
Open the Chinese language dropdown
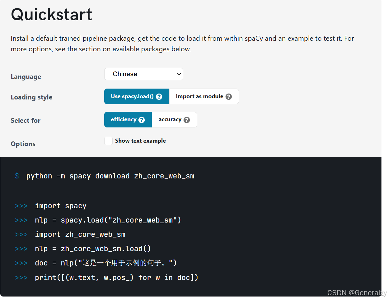tap(143, 74)
